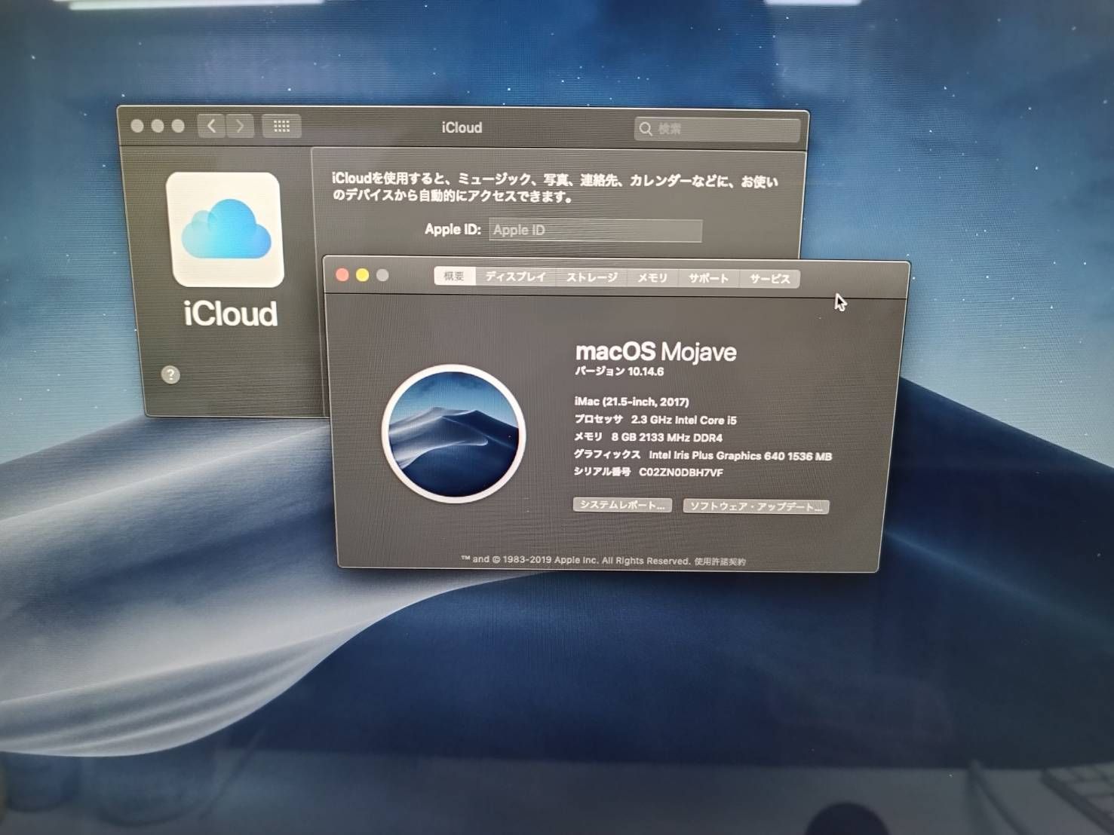Image resolution: width=1114 pixels, height=835 pixels.
Task: Minimize the About This Mac window
Action: (x=363, y=276)
